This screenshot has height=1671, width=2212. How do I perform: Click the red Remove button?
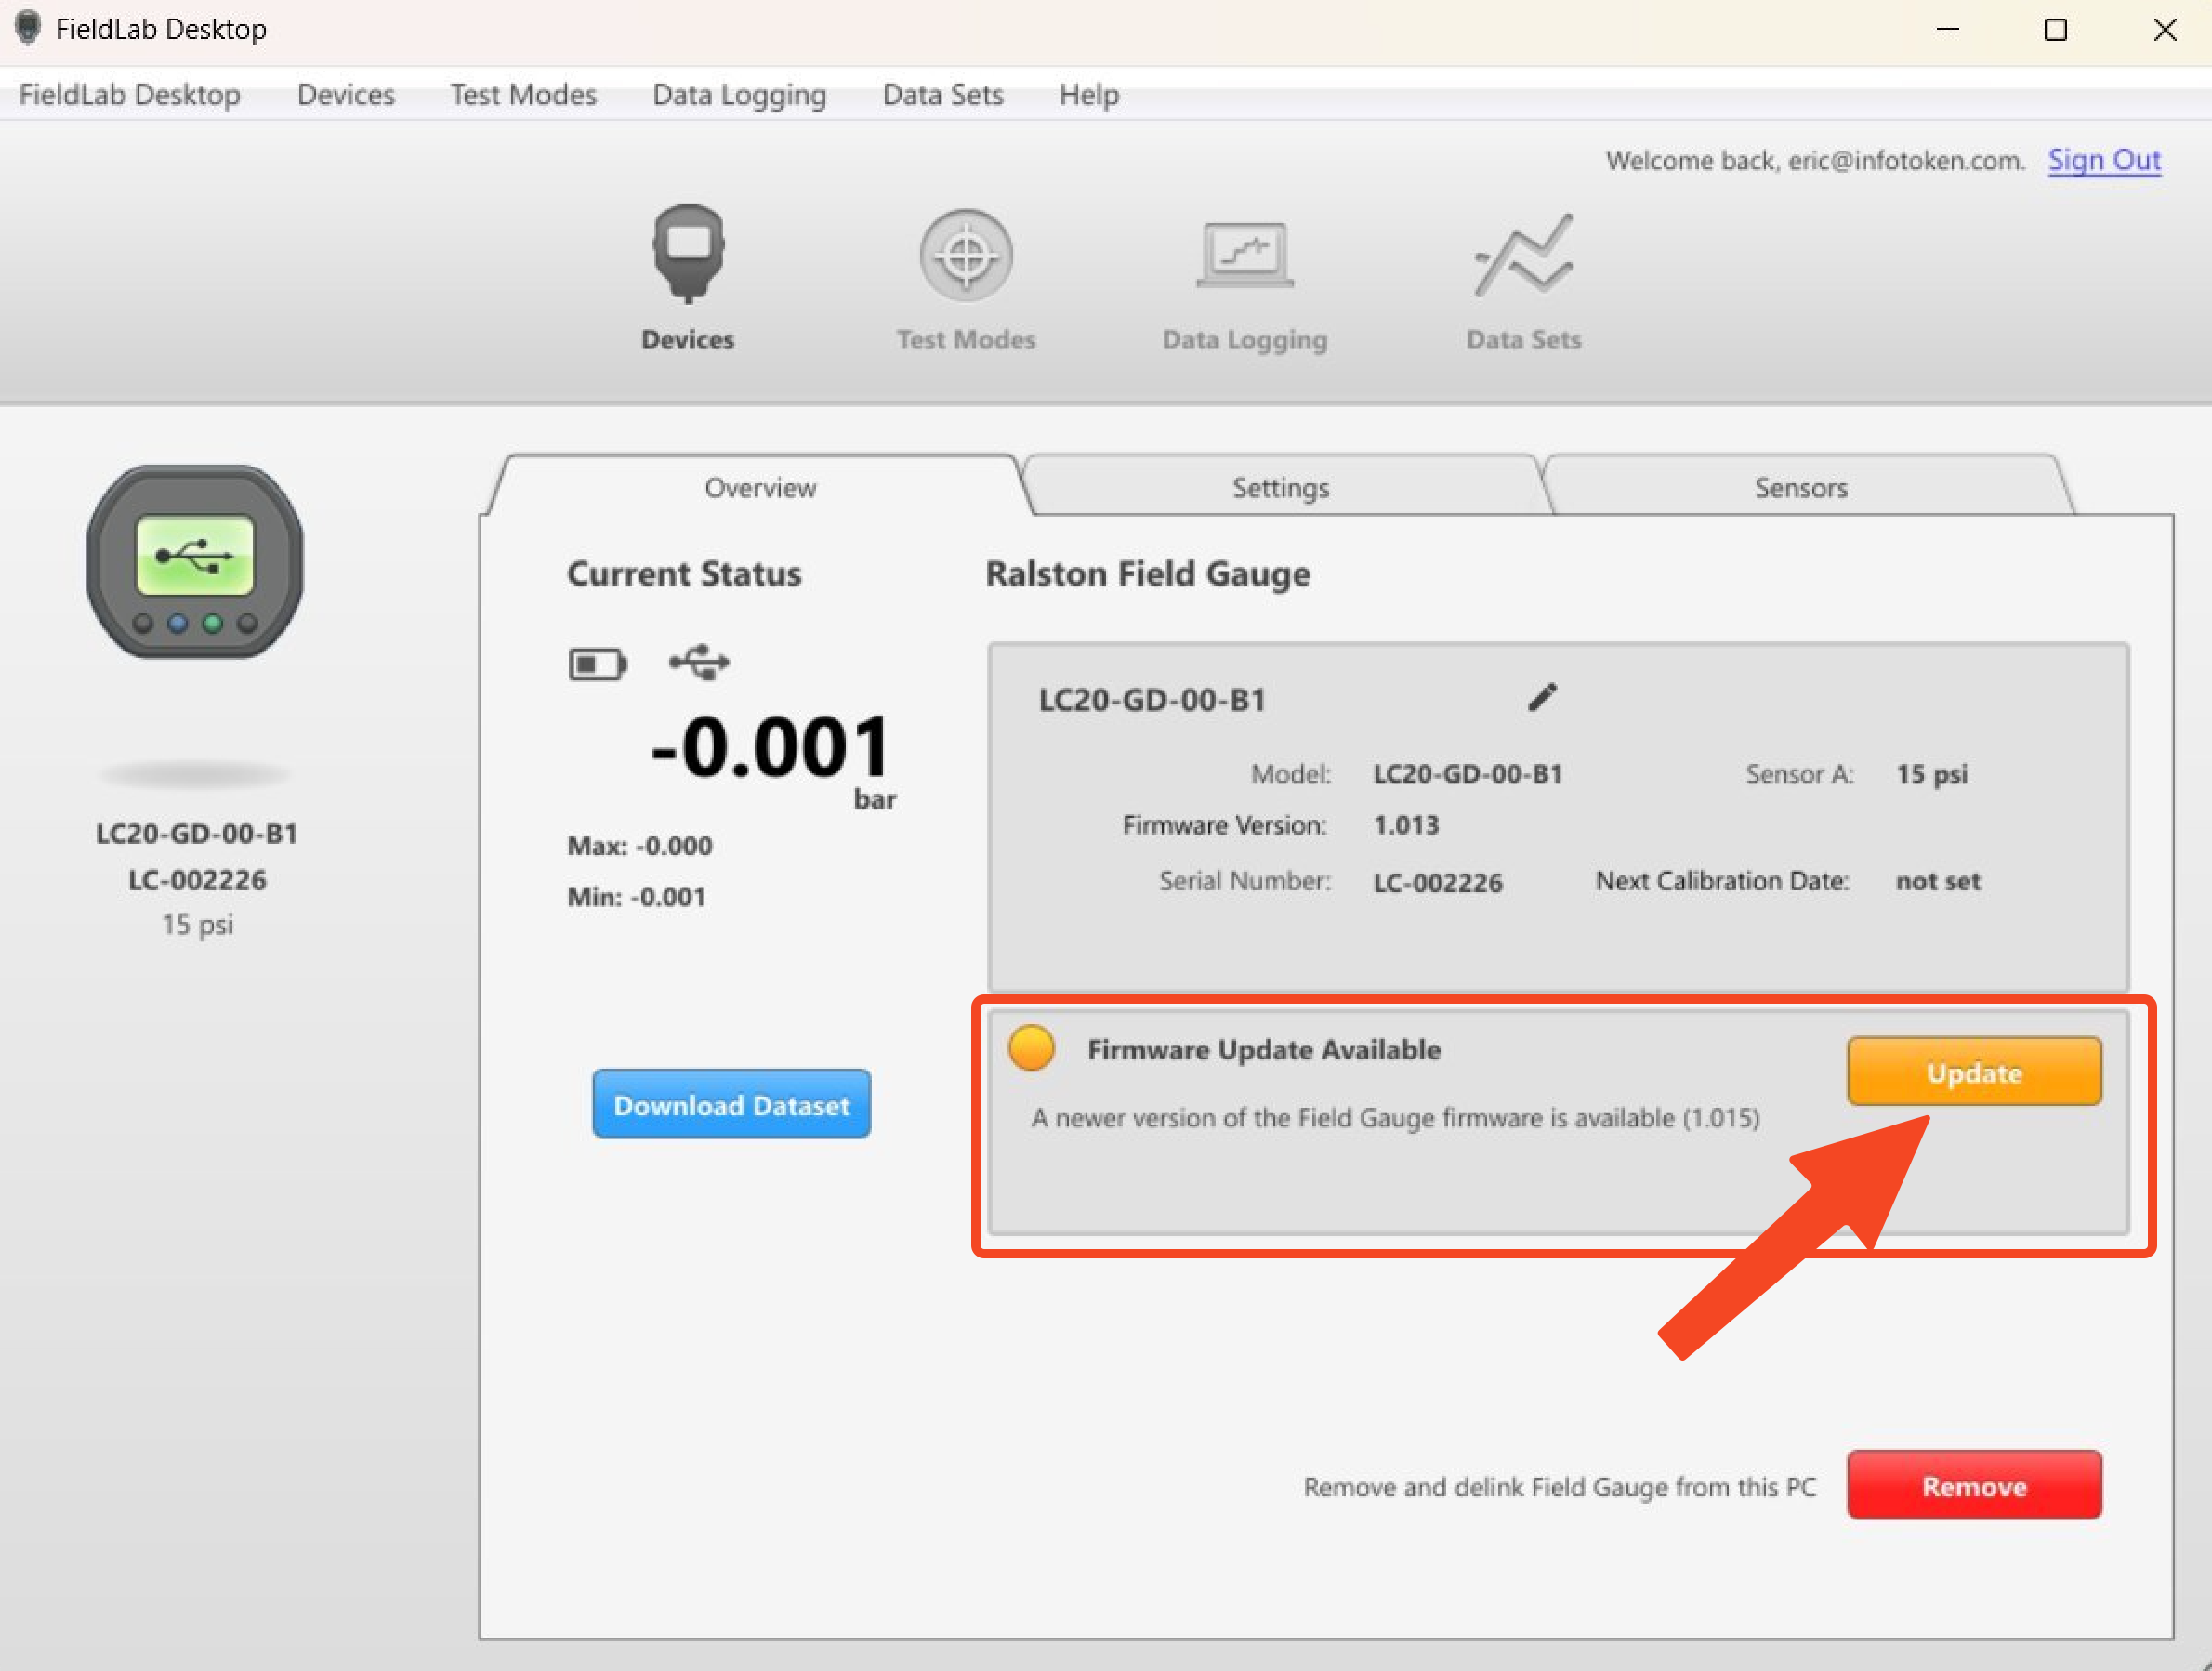[1974, 1486]
